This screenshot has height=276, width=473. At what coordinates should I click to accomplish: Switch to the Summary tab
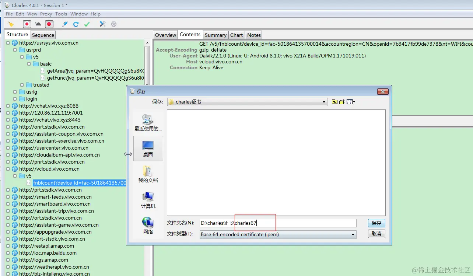click(x=216, y=35)
